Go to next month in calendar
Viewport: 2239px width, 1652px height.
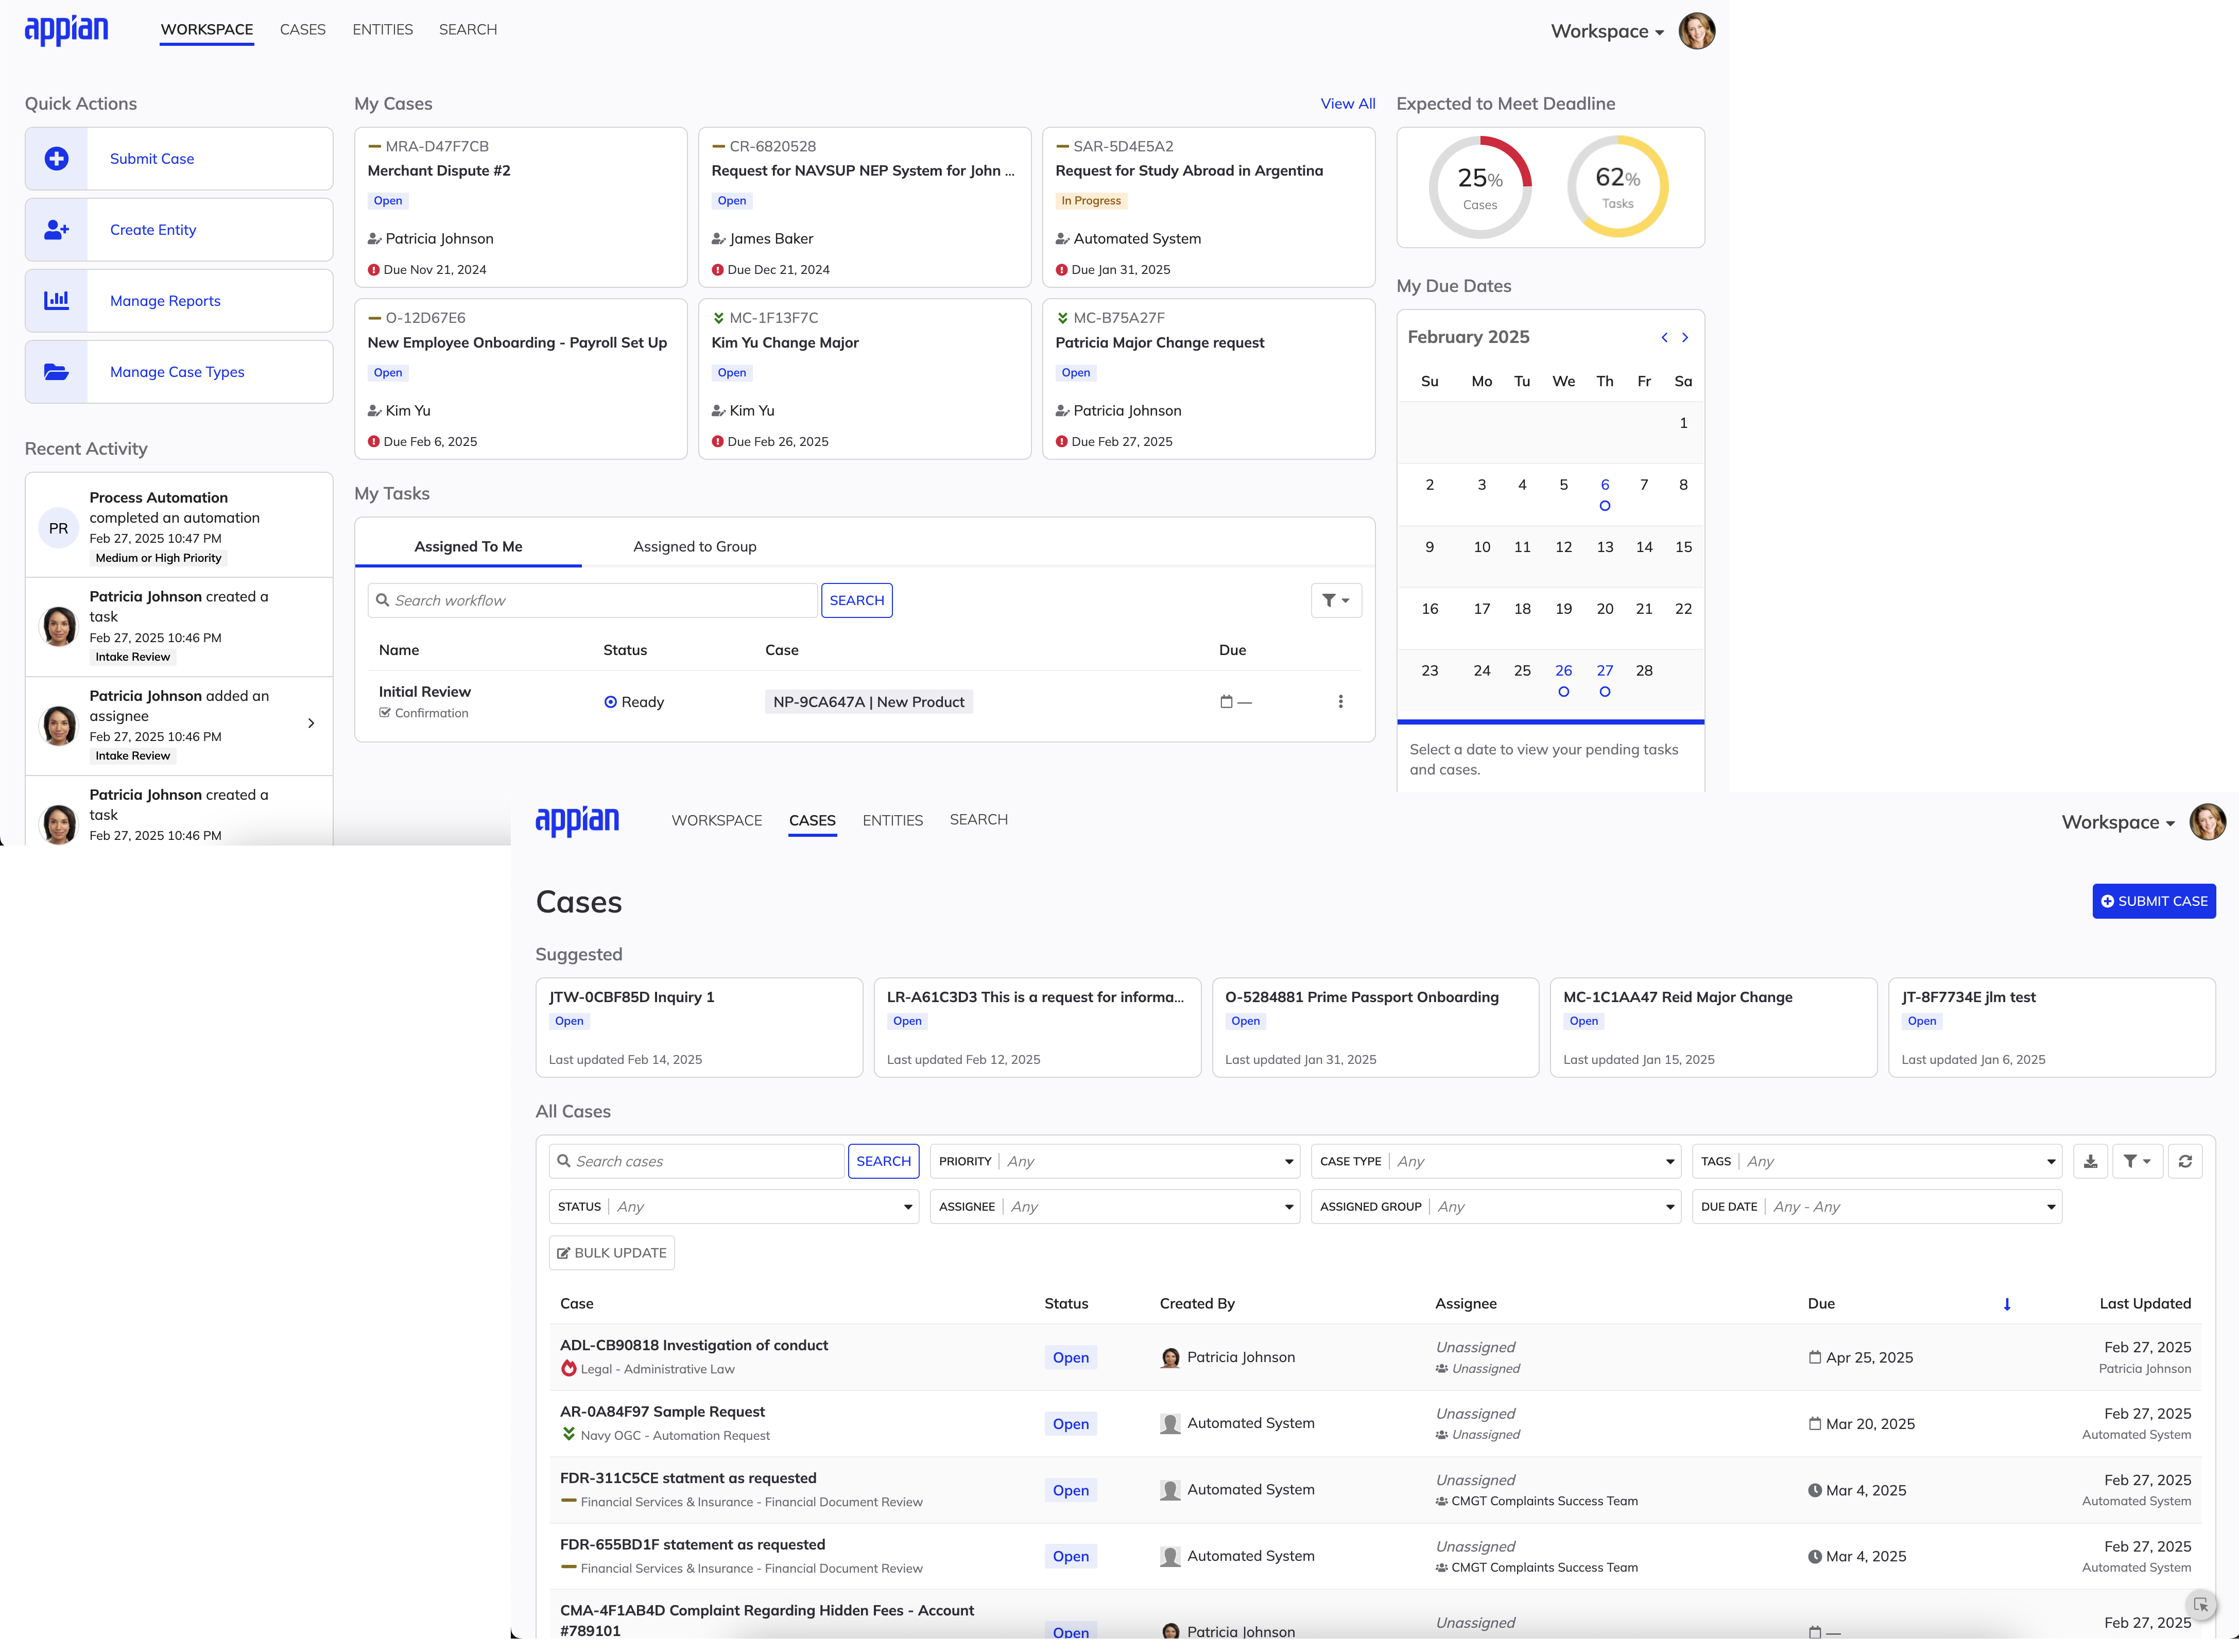tap(1685, 338)
